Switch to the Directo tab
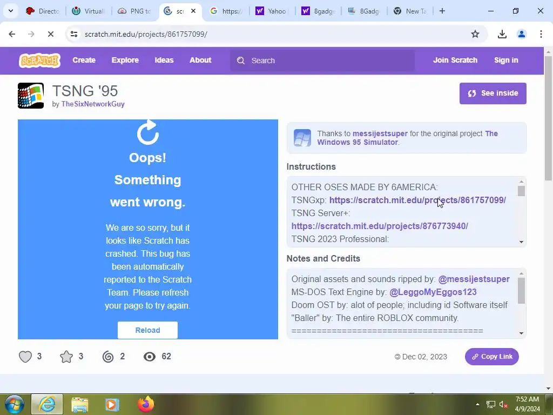 click(43, 11)
